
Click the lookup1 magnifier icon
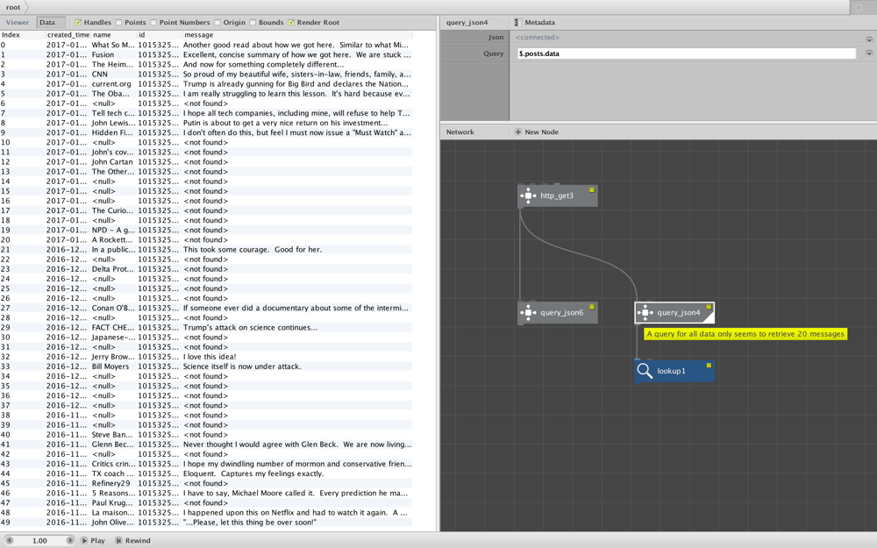coord(645,371)
